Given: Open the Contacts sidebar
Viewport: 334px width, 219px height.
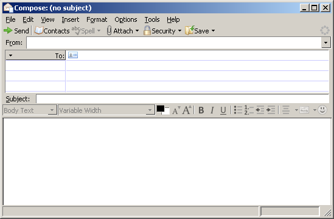Looking at the screenshot, I should click(52, 31).
